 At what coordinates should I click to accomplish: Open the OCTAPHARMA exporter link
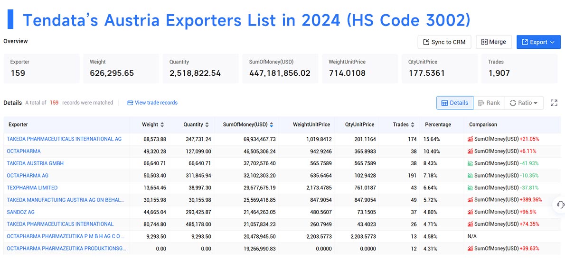click(x=24, y=151)
